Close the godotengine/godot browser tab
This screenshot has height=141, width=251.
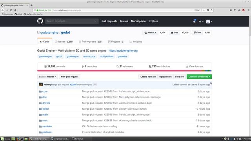coord(27,5)
